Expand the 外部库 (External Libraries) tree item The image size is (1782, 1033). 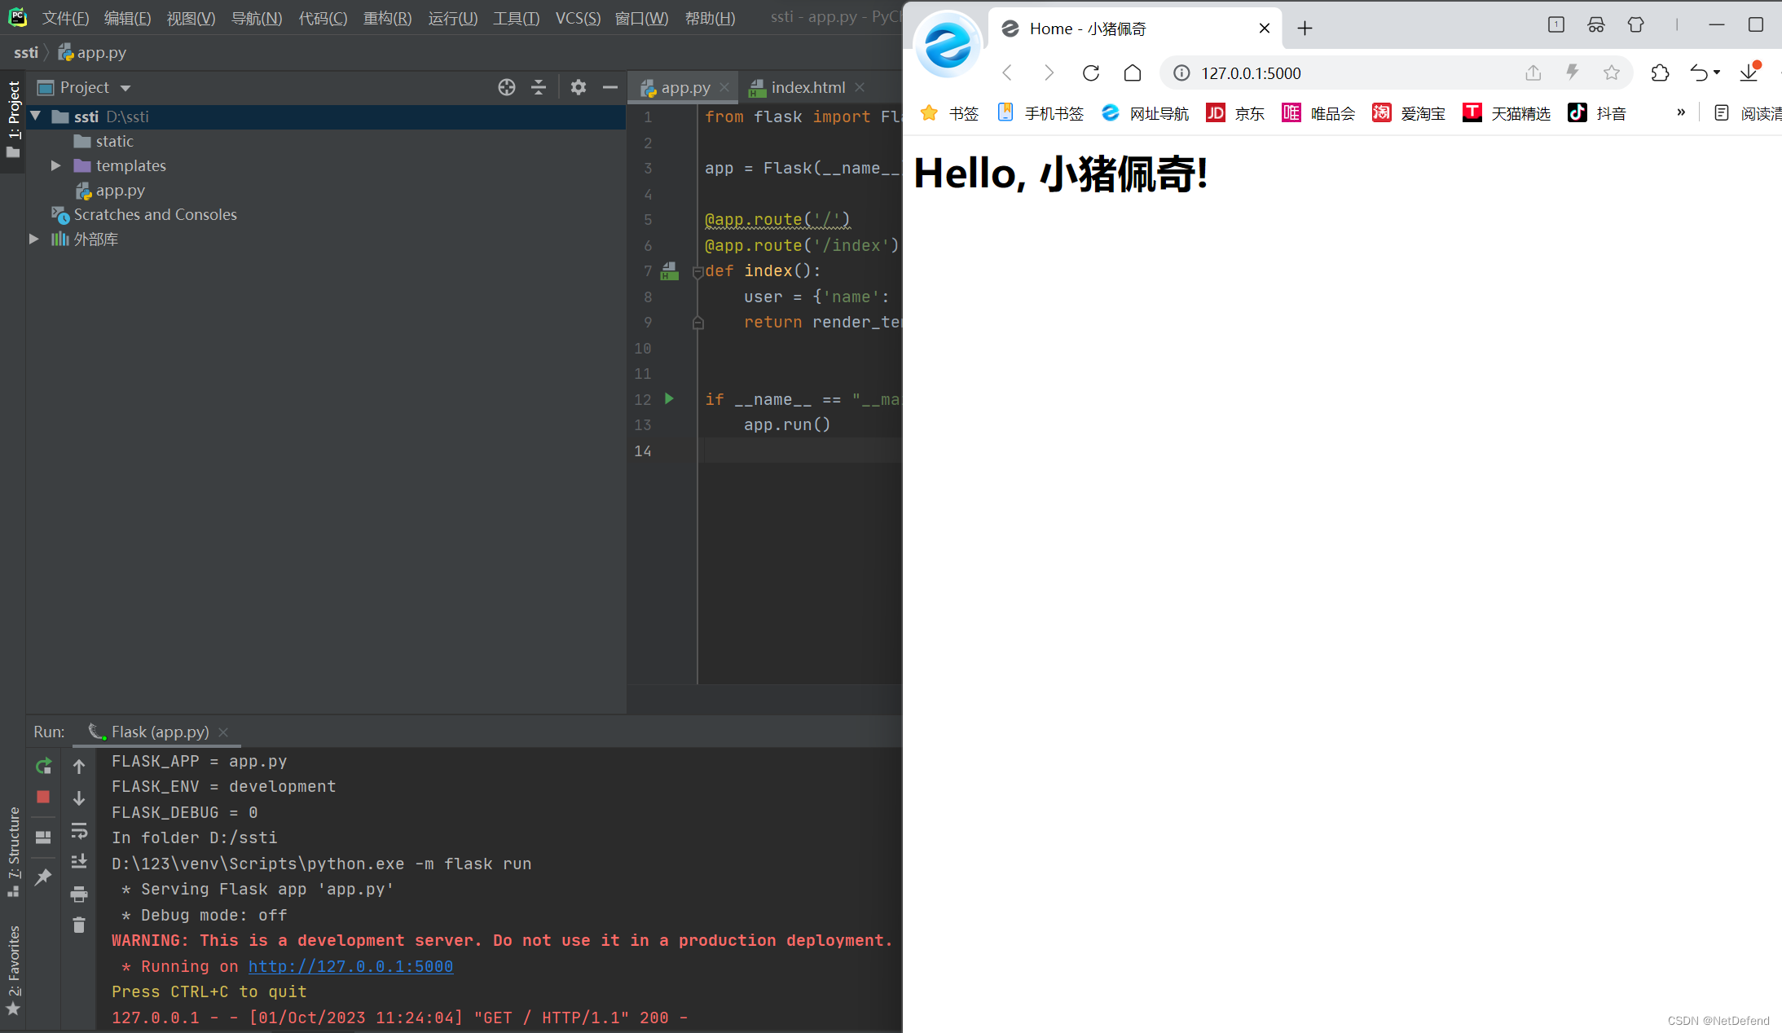pyautogui.click(x=34, y=239)
